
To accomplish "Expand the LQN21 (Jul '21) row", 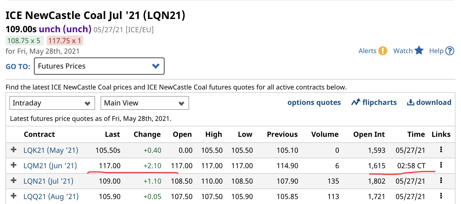I will [13, 181].
